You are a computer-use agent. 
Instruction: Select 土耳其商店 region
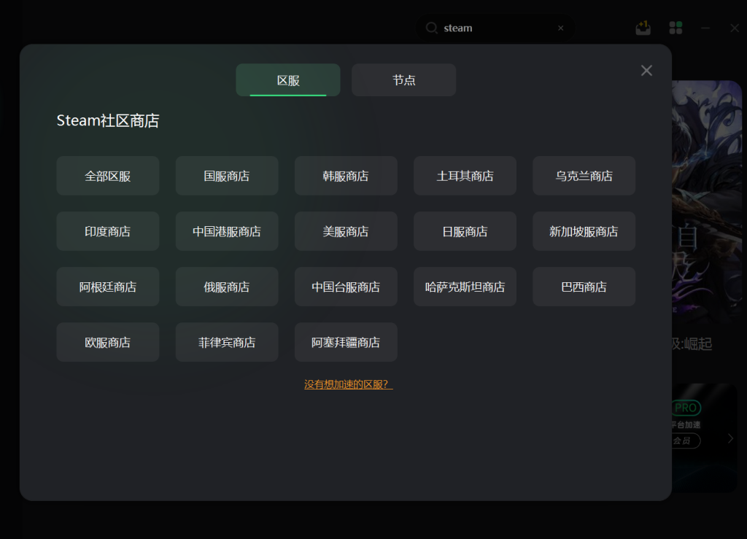tap(465, 176)
